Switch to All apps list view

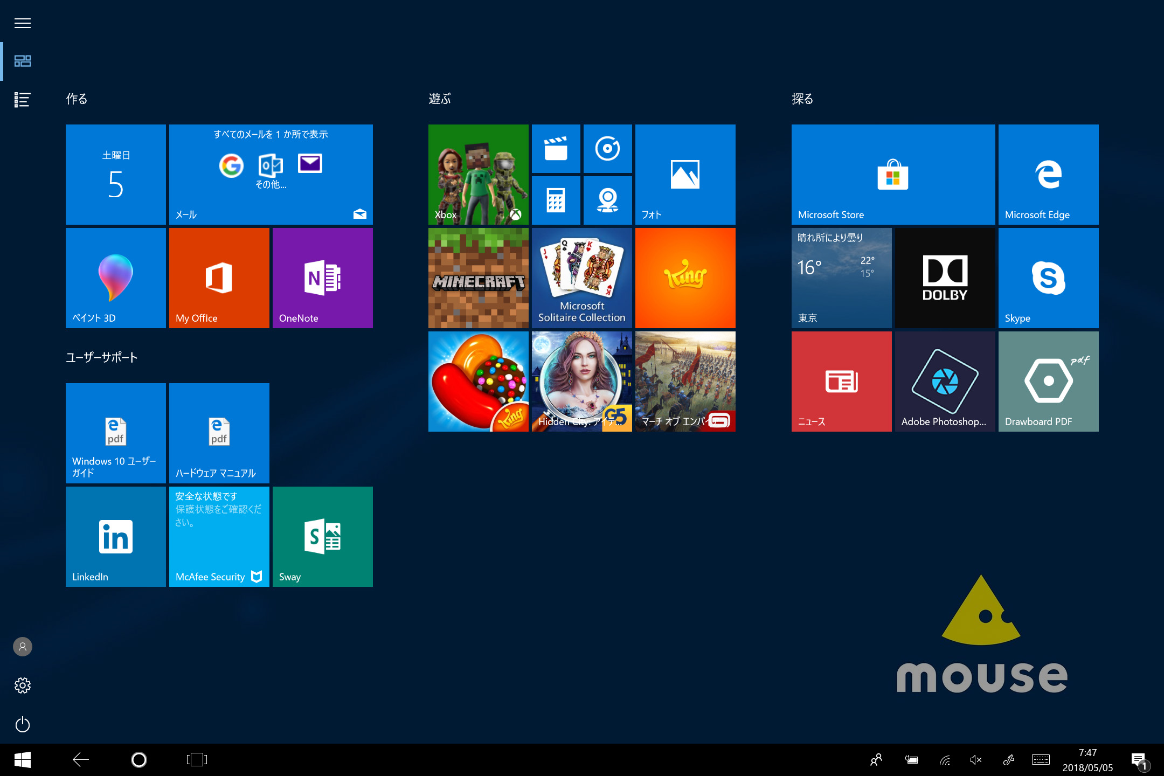(22, 99)
